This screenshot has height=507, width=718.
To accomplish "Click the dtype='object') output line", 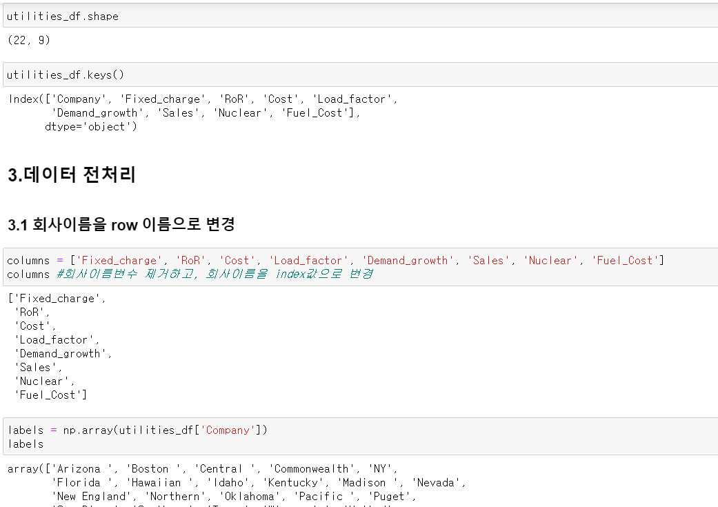I will (90, 126).
